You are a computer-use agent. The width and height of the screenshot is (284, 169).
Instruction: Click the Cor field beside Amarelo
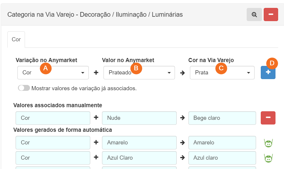click(x=53, y=143)
